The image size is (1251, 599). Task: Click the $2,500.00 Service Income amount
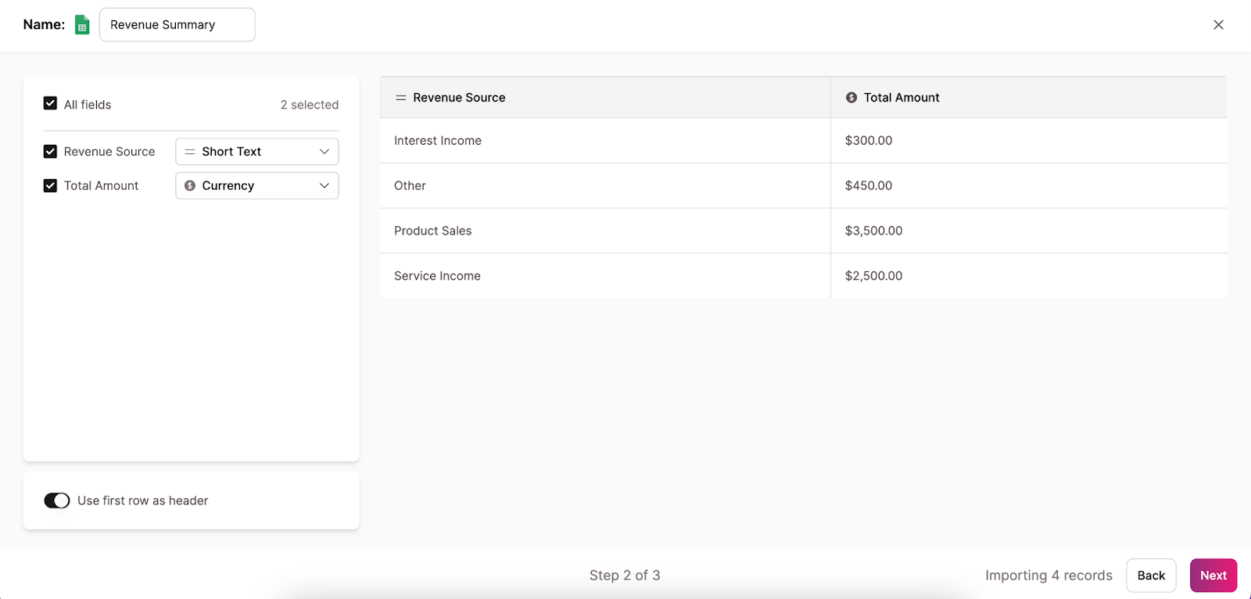point(873,276)
